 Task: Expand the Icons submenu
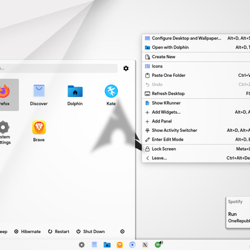(196, 66)
